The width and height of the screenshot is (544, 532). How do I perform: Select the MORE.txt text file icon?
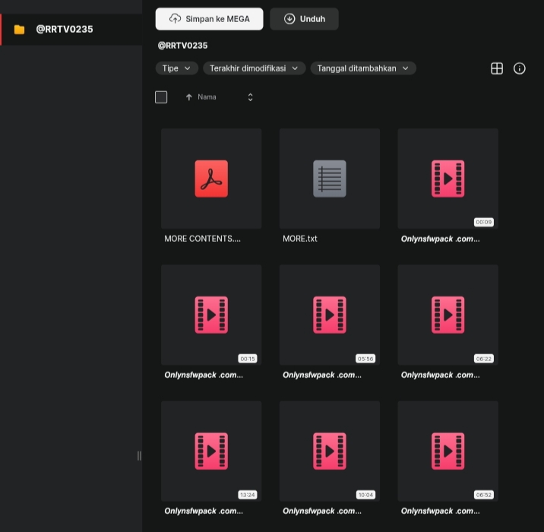tap(330, 179)
